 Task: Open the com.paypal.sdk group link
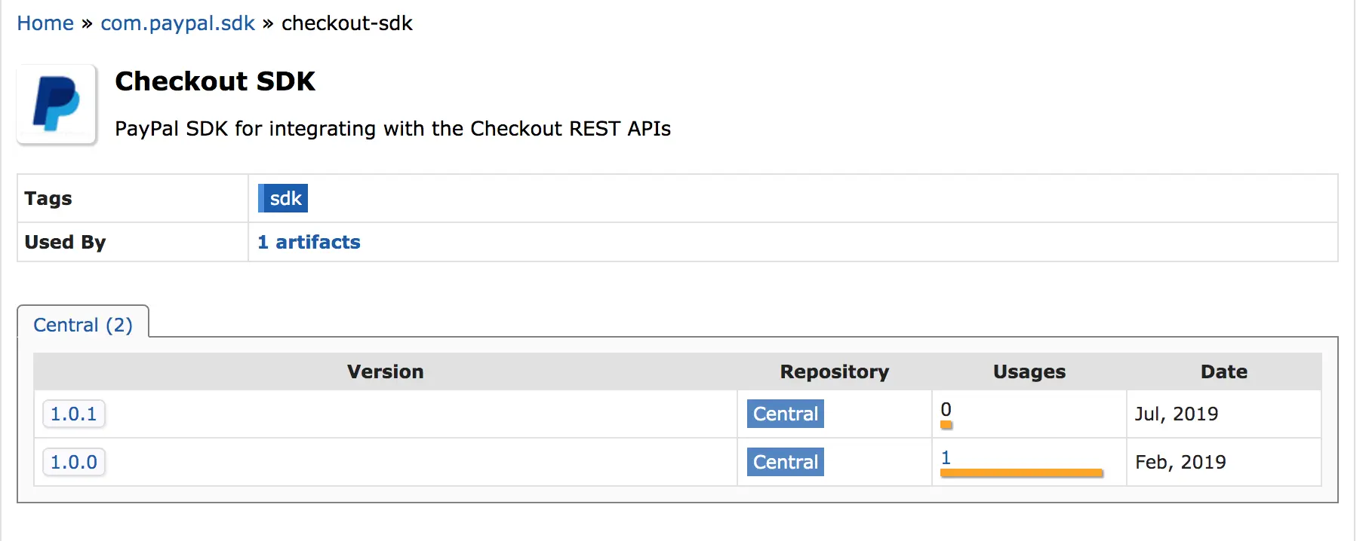pos(177,23)
